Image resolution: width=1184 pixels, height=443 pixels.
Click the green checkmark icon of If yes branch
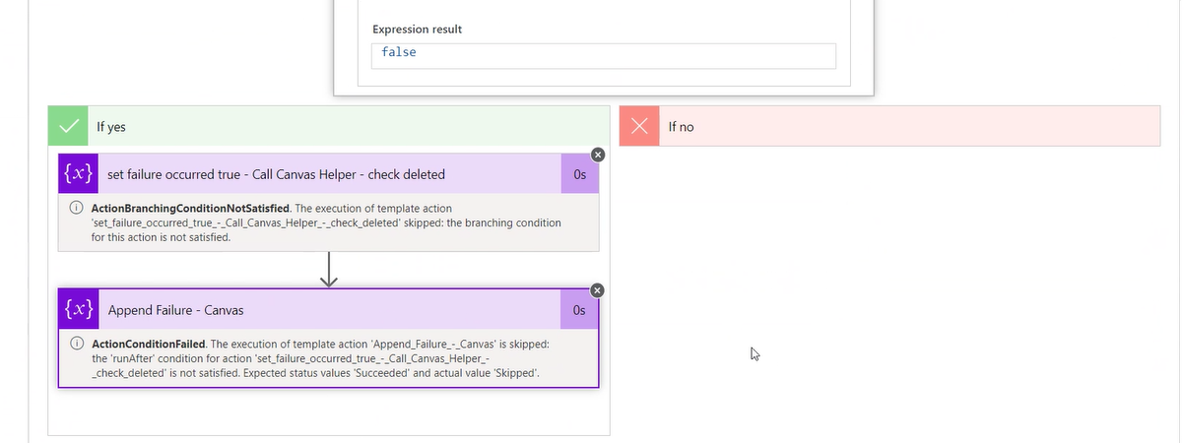point(68,127)
